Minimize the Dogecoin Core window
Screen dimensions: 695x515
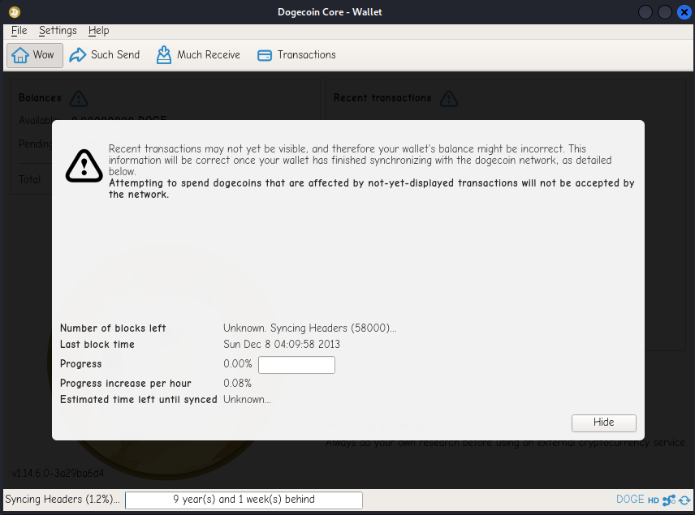pyautogui.click(x=645, y=12)
